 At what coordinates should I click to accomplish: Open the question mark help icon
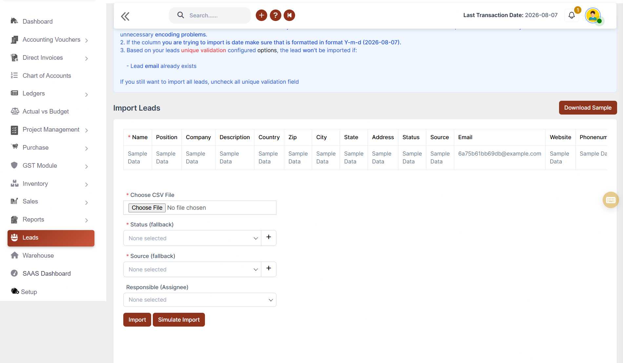click(275, 15)
